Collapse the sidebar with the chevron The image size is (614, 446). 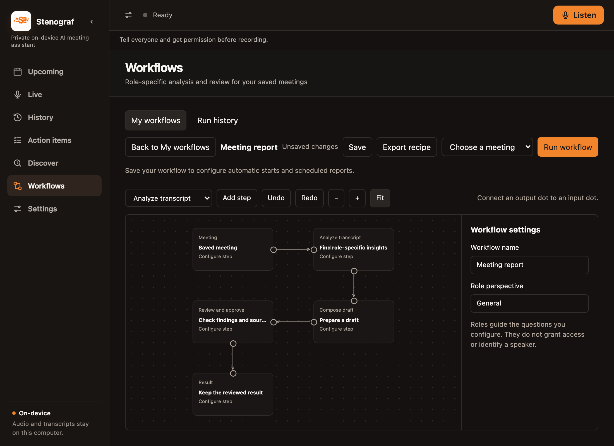pos(92,22)
